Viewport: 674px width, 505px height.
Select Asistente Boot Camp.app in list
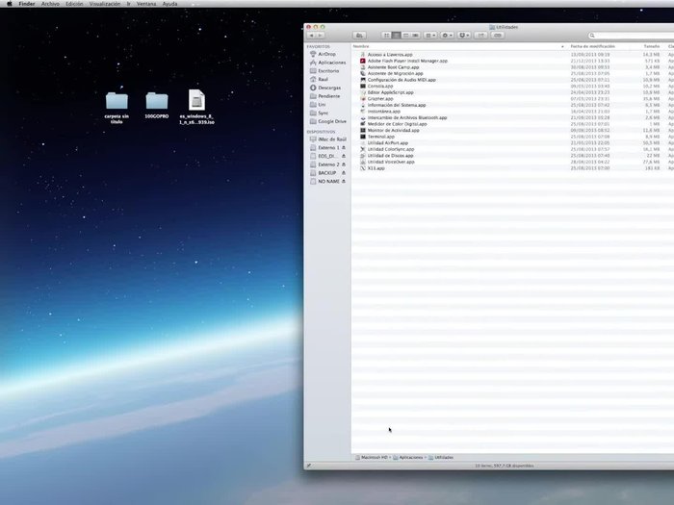(x=392, y=66)
